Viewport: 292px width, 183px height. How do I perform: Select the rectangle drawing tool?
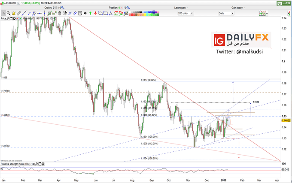(x=106, y=13)
